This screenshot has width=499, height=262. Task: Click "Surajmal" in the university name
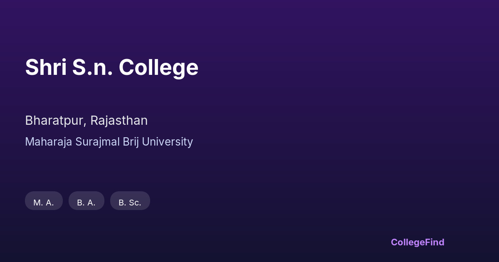point(97,142)
